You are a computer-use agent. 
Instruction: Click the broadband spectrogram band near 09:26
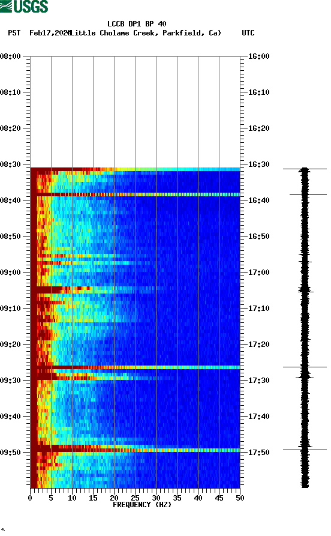tap(136, 367)
